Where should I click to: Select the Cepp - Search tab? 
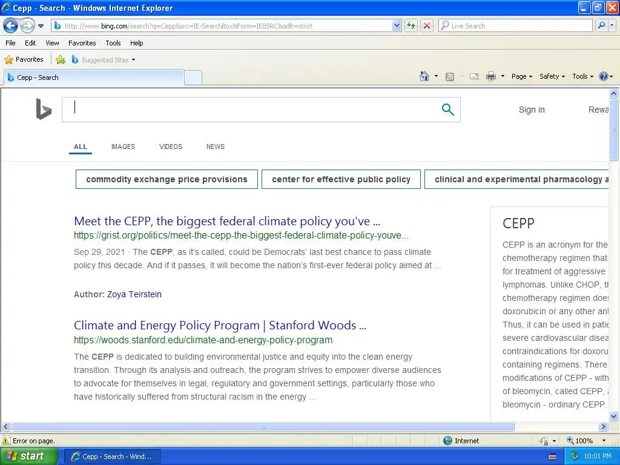(94, 77)
